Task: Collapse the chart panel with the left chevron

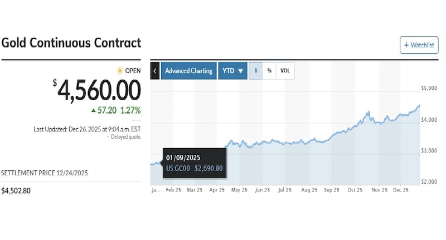Action: pos(154,71)
